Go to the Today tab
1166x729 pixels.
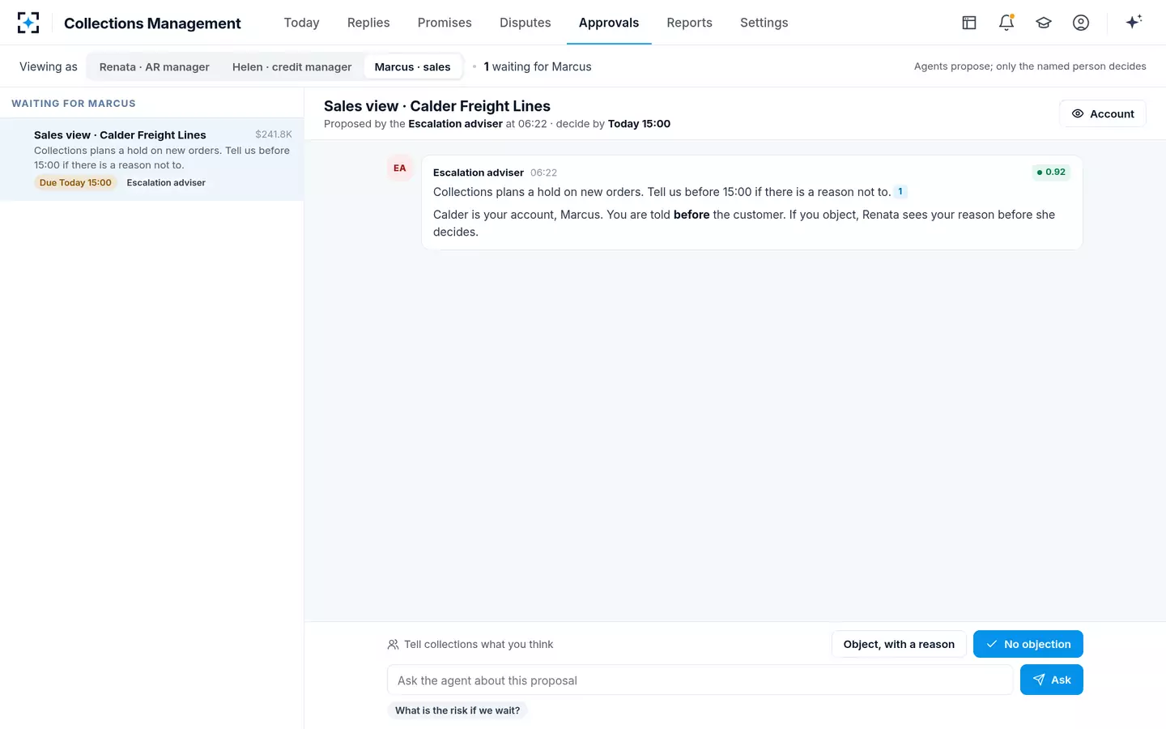coord(301,23)
